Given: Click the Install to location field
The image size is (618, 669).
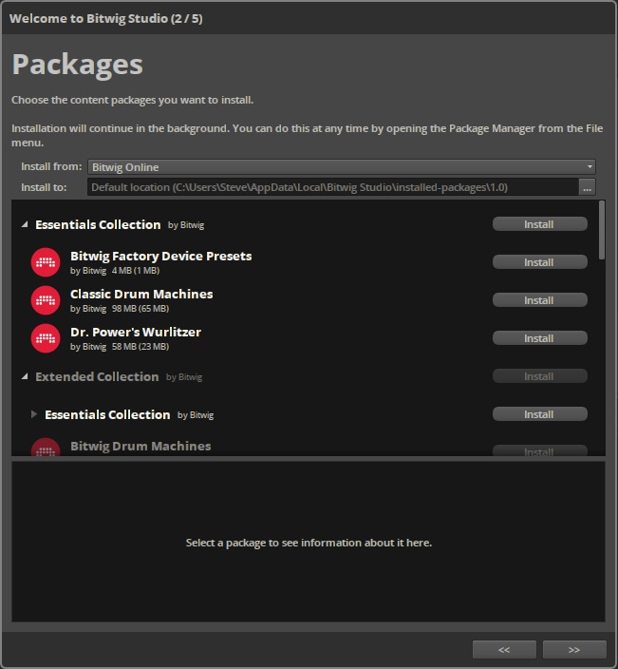Looking at the screenshot, I should pyautogui.click(x=333, y=187).
